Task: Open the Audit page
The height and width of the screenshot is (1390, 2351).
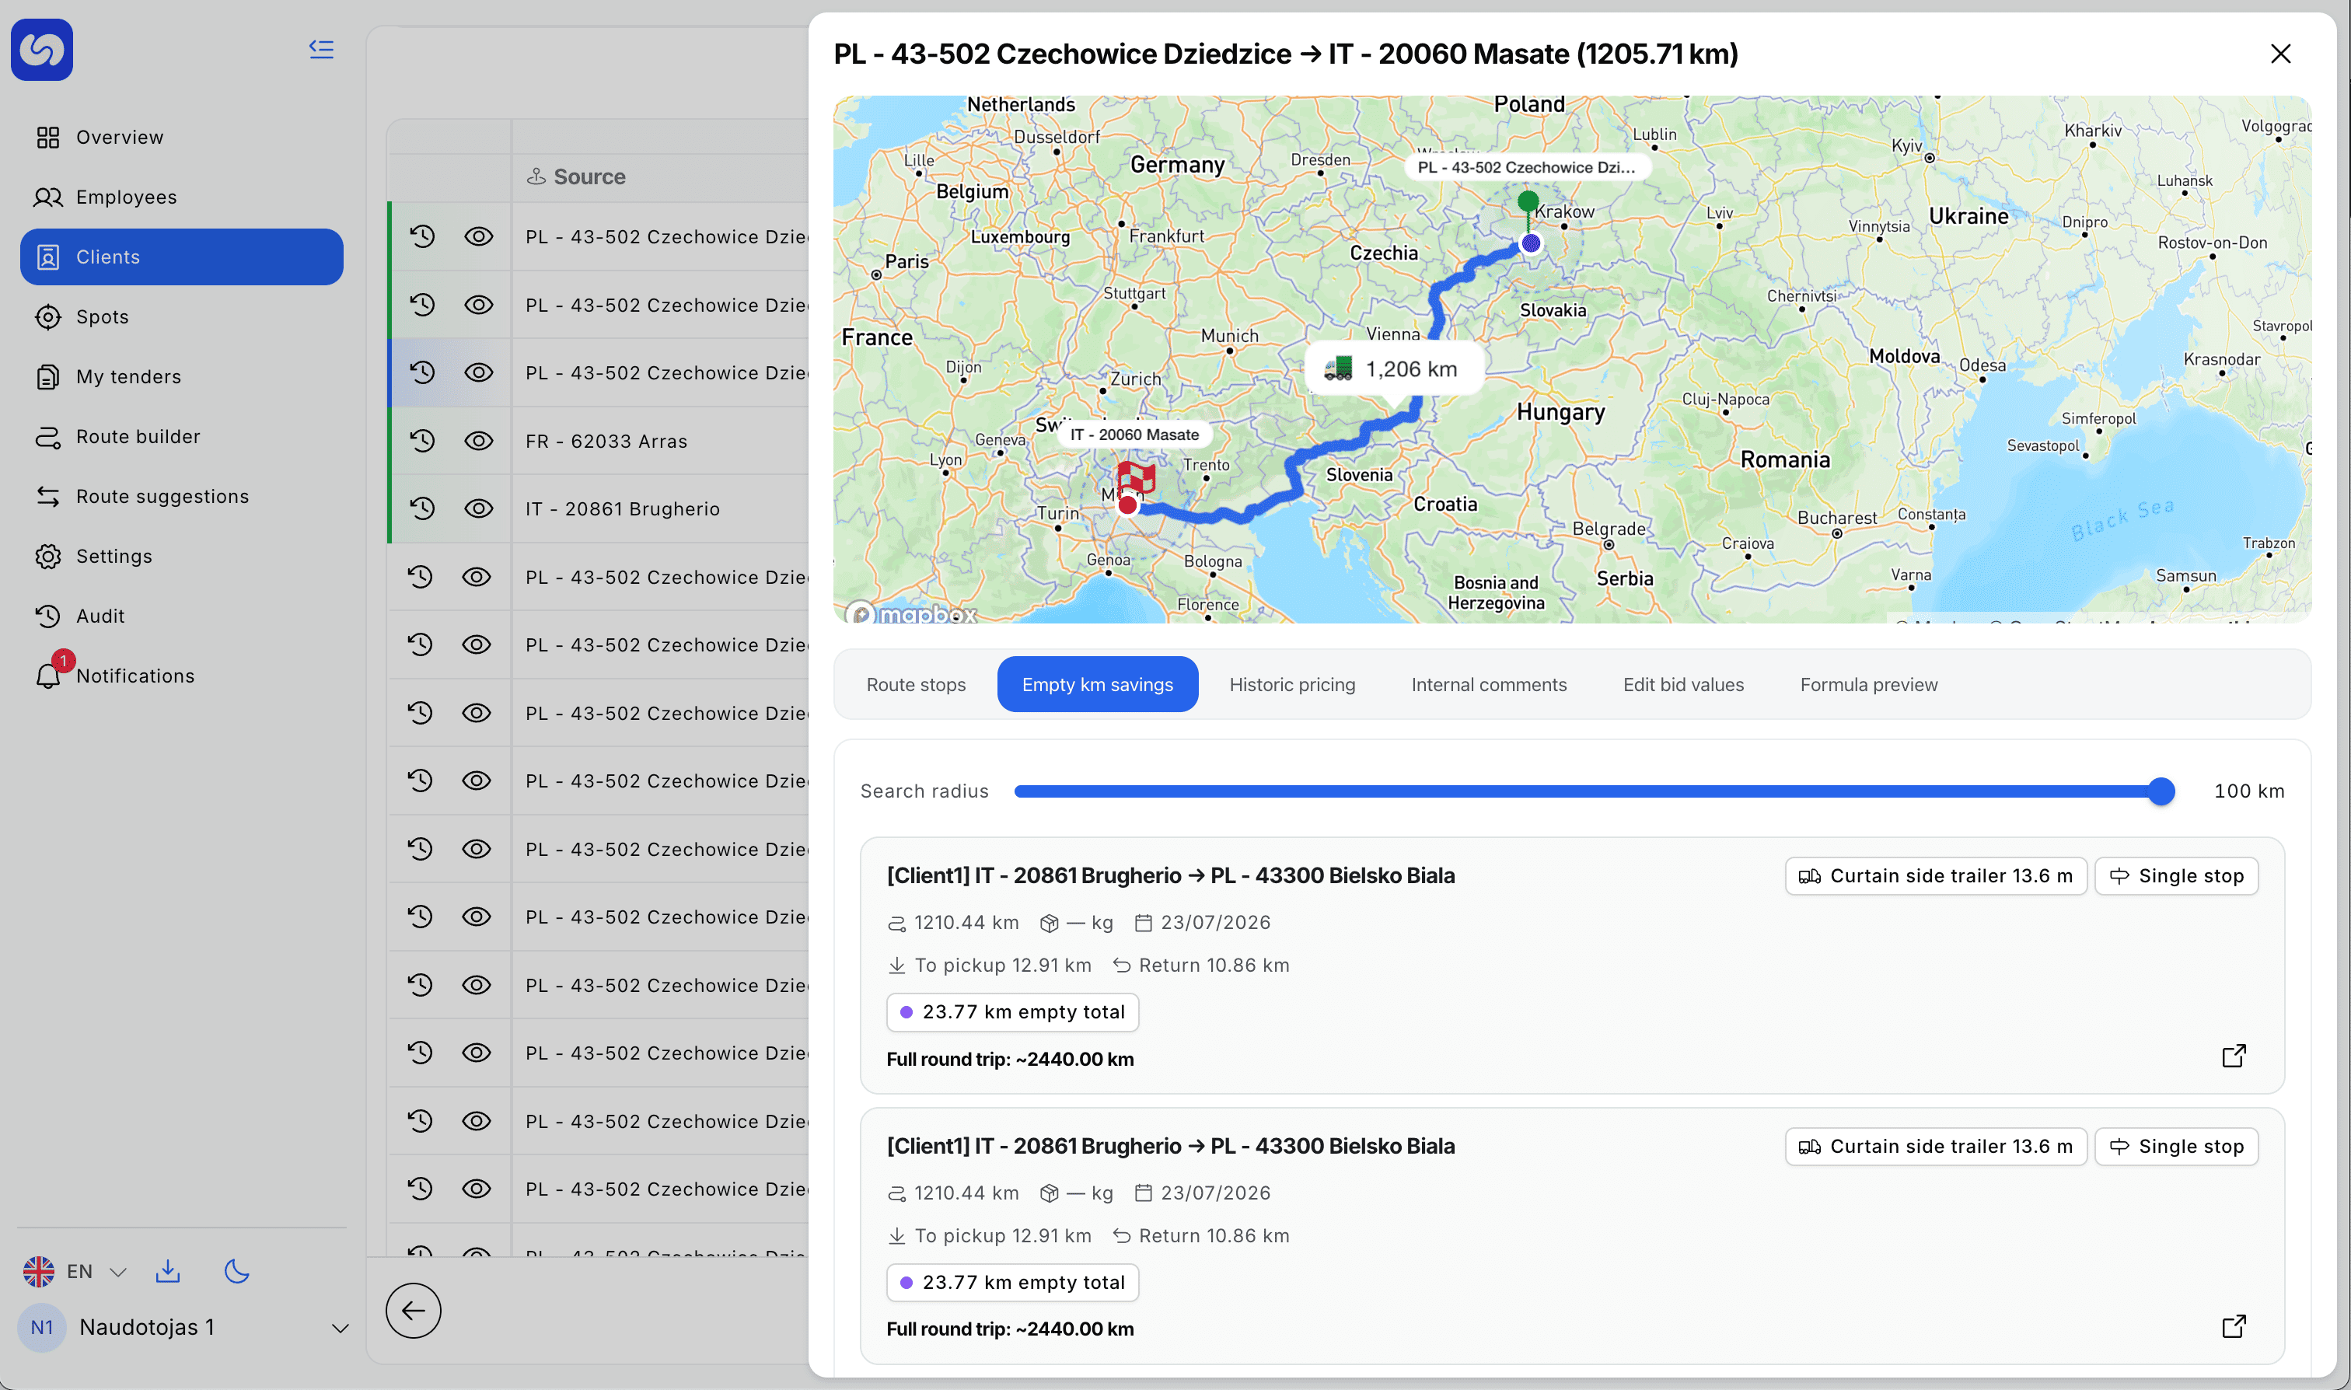Action: click(182, 616)
